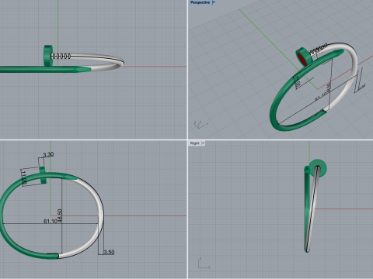Open the Perspective viewport dropdown arrow
373x279 pixels.
pyautogui.click(x=214, y=2)
